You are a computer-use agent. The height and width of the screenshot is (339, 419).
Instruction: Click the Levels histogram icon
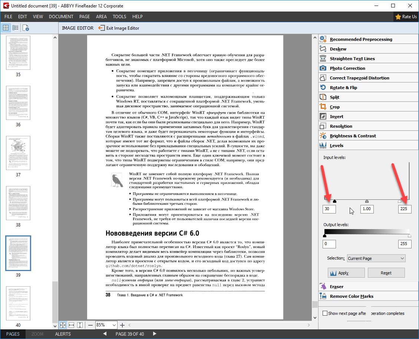tap(323, 145)
